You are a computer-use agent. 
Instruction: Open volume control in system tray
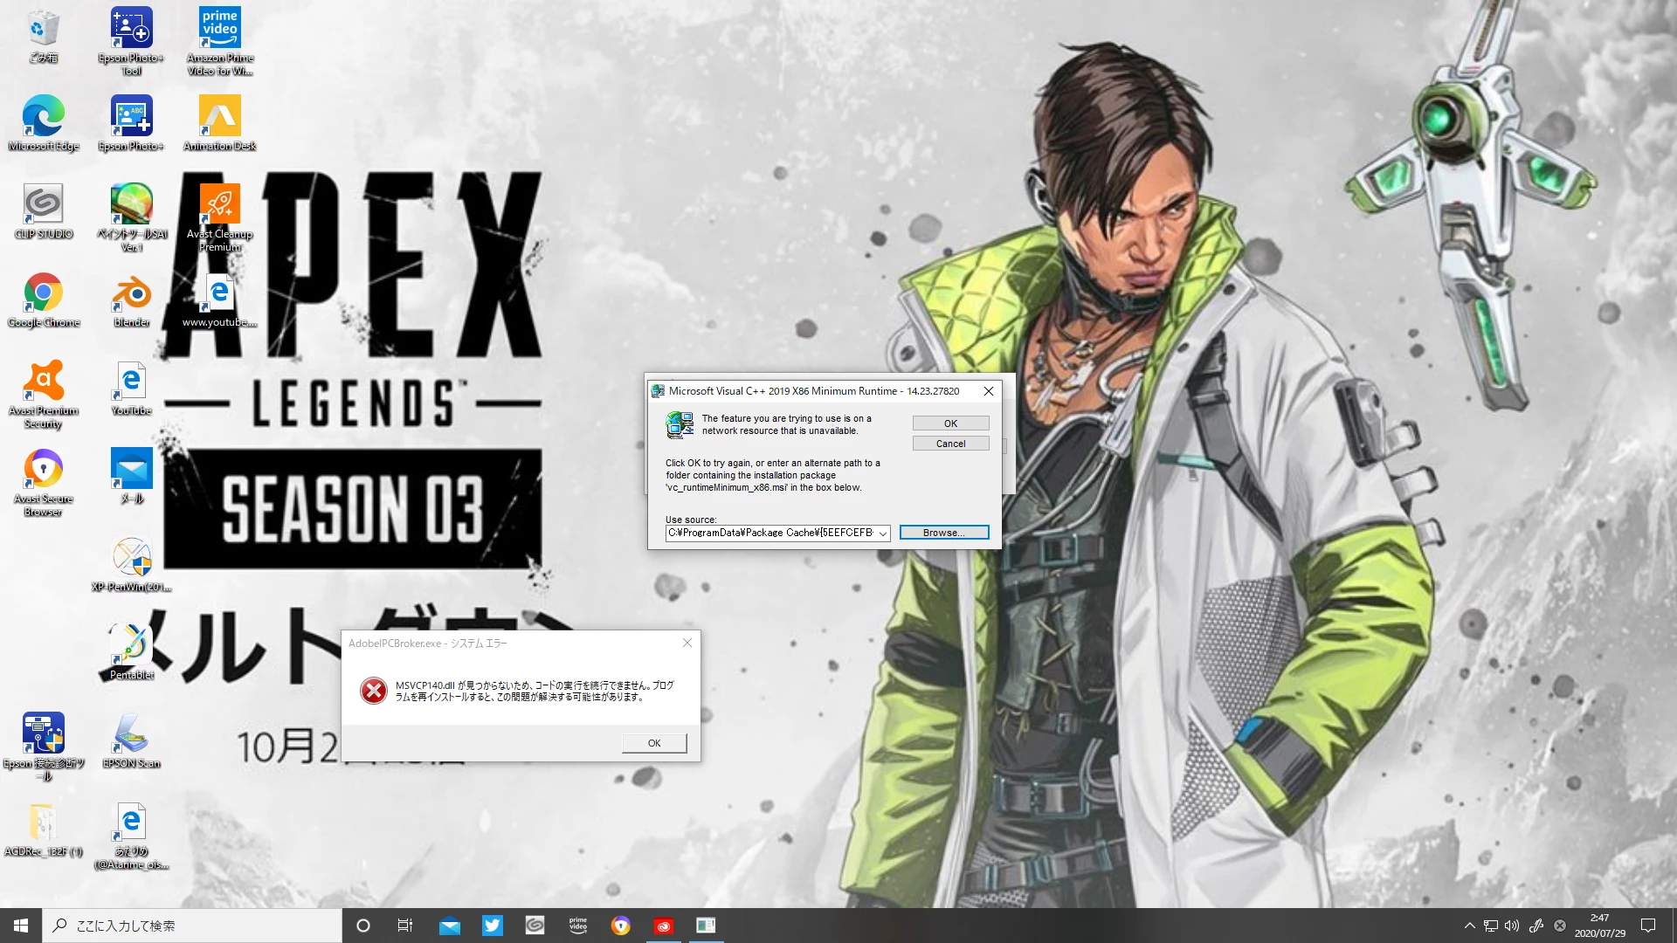tap(1512, 926)
